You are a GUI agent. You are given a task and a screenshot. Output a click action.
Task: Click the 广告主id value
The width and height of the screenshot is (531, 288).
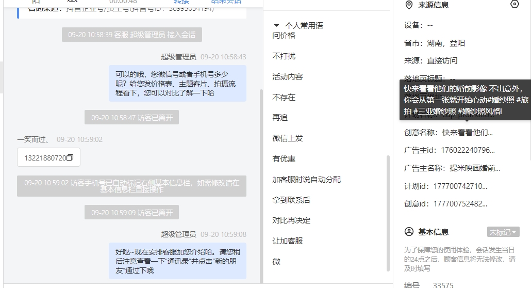(468, 150)
